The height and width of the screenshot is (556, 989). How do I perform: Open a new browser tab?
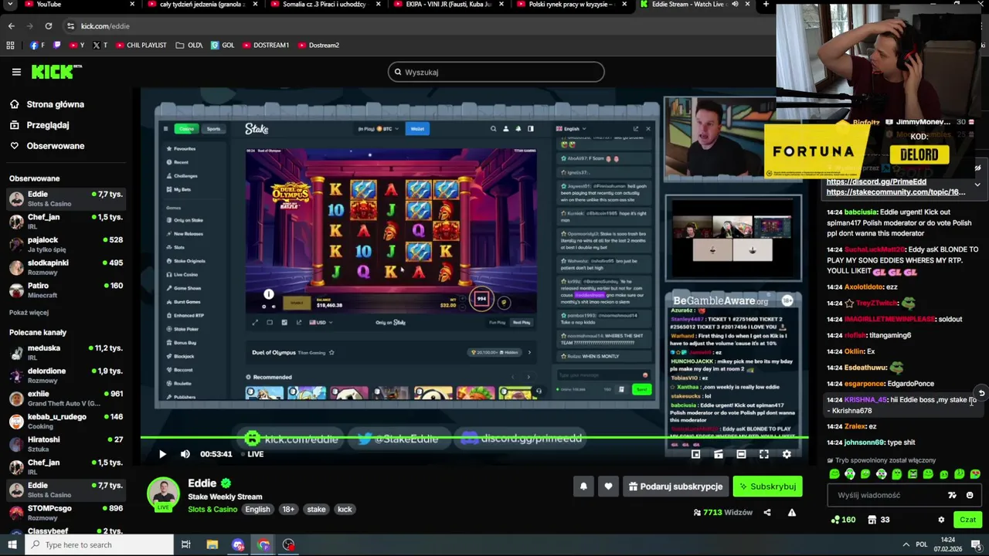pyautogui.click(x=766, y=5)
